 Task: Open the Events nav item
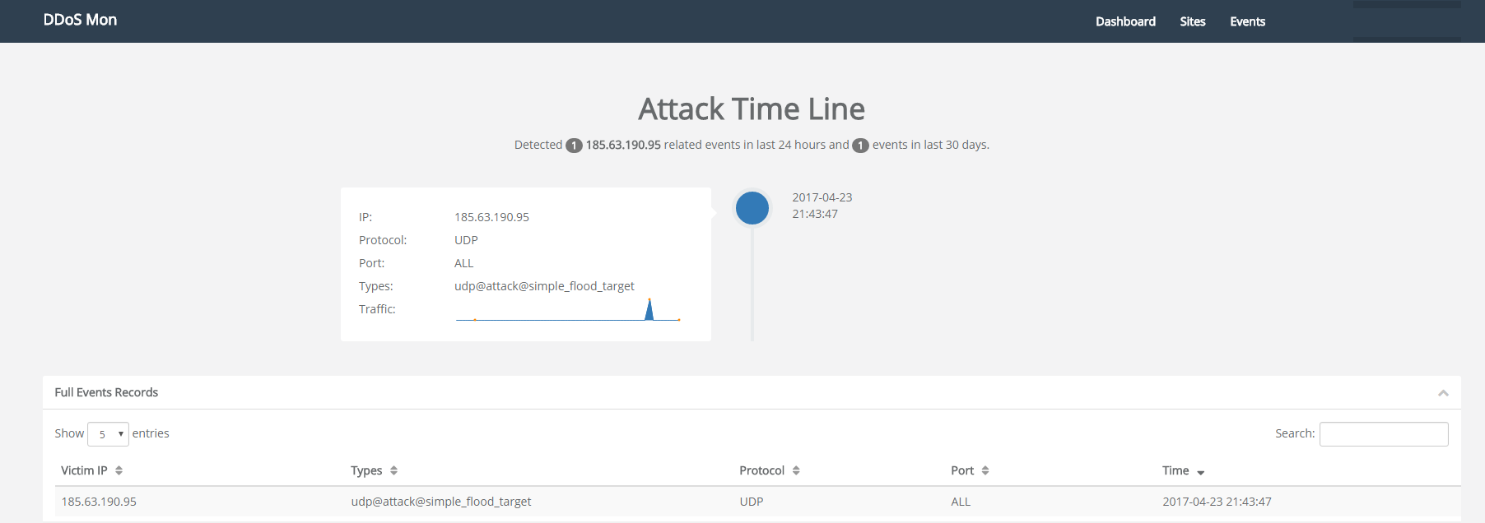point(1247,21)
